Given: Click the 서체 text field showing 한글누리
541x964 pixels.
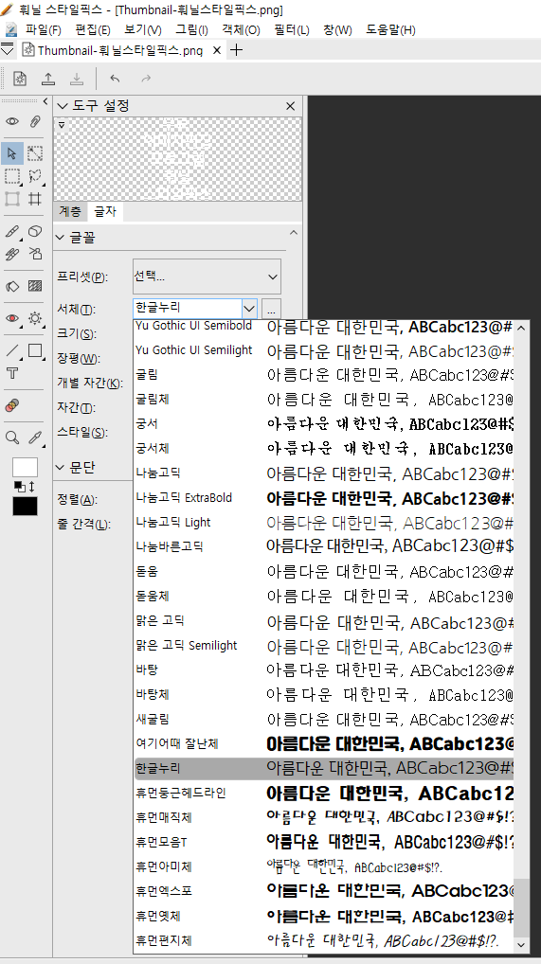Looking at the screenshot, I should coord(187,308).
